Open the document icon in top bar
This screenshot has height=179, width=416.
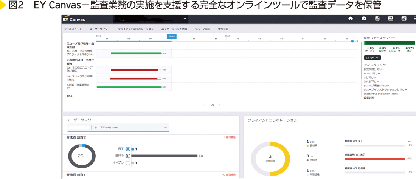click(377, 19)
